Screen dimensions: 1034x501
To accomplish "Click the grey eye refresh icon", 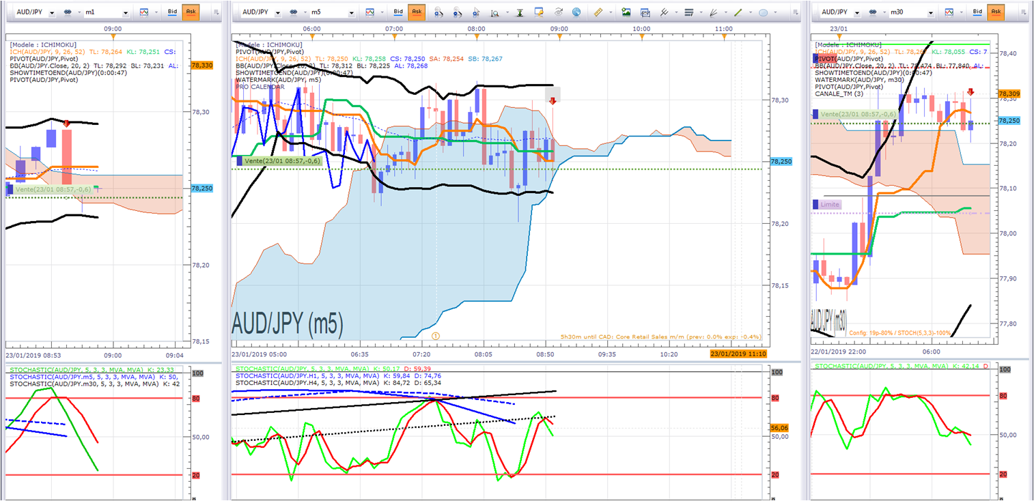I will pos(558,12).
